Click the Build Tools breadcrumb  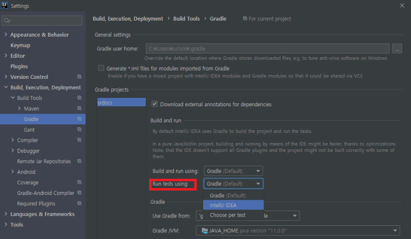click(186, 19)
